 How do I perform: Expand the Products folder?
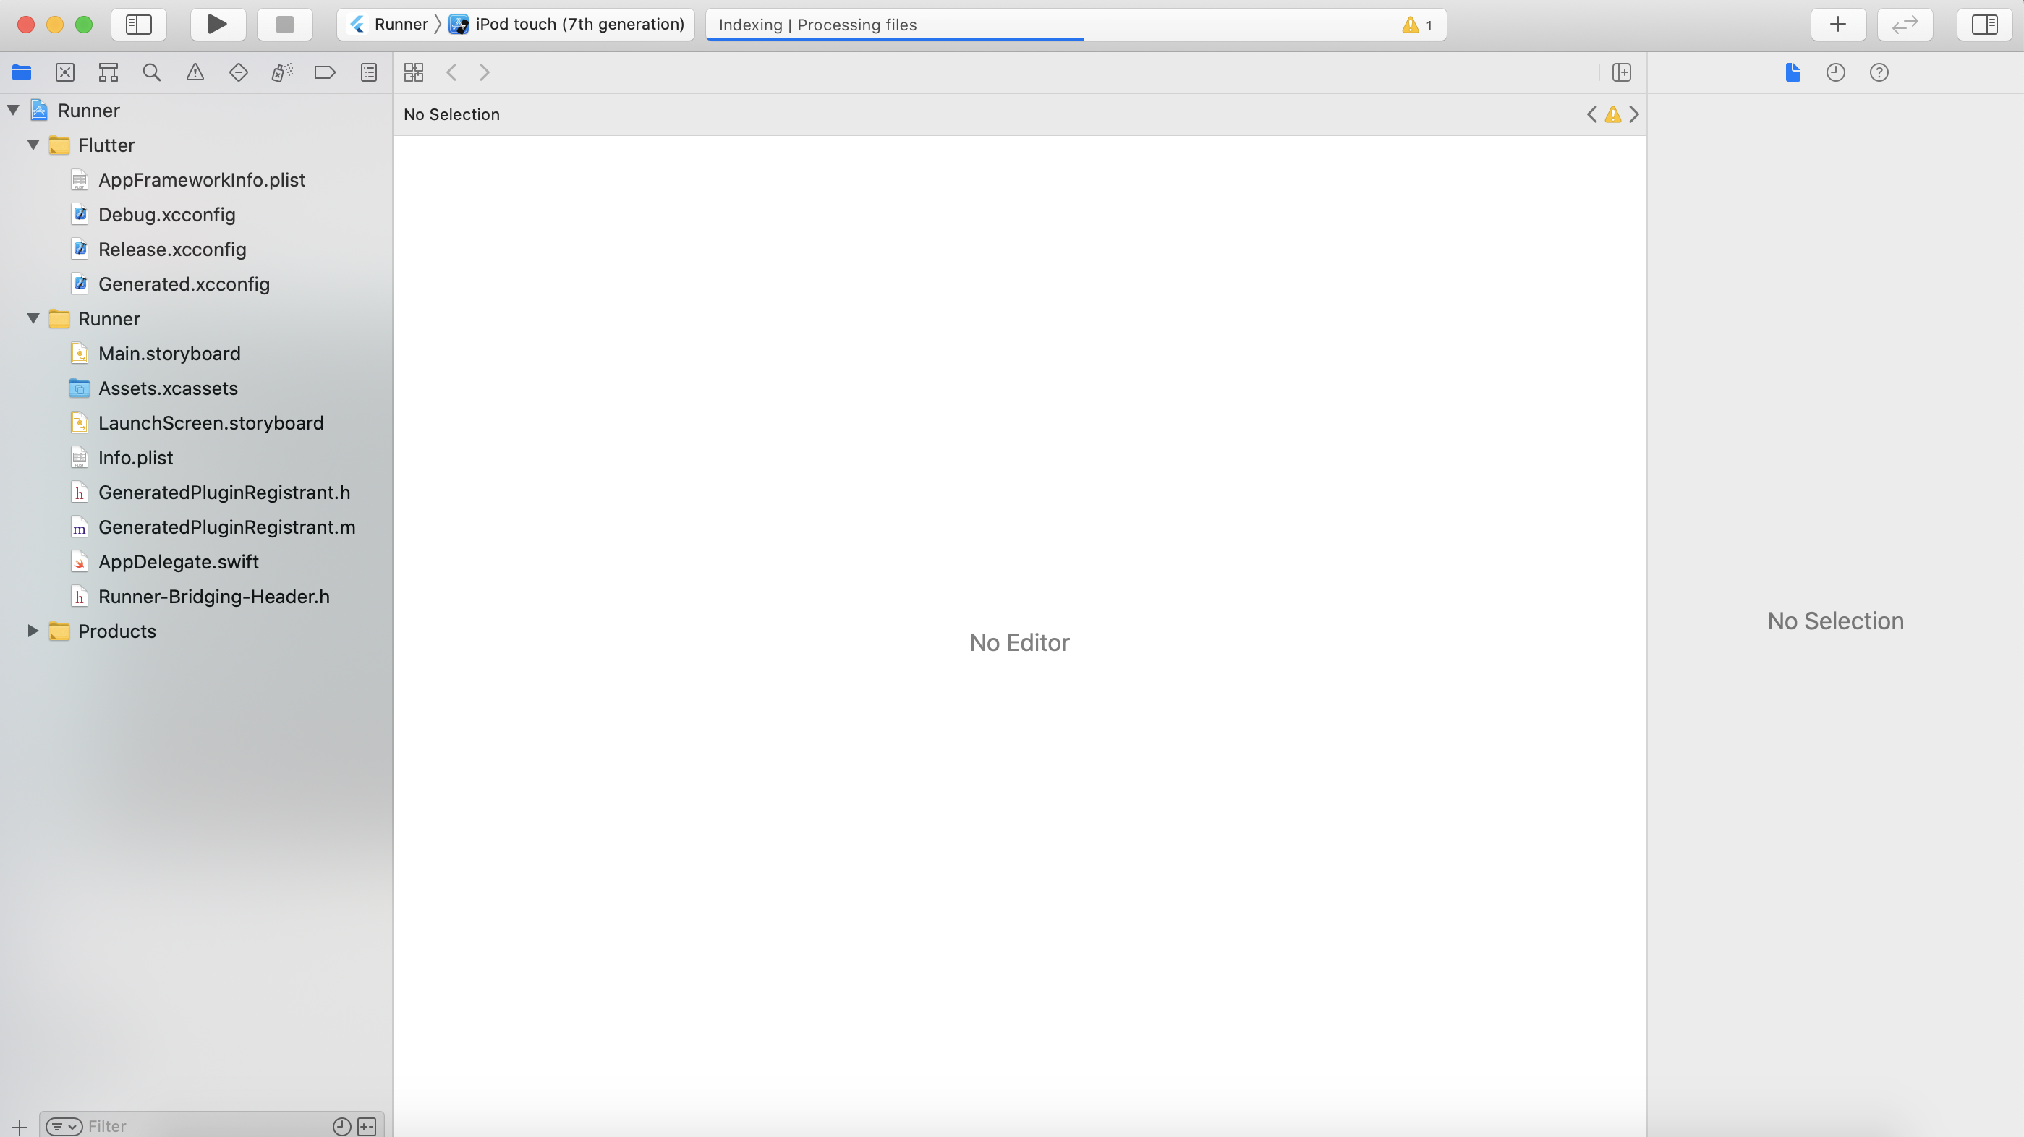[33, 631]
